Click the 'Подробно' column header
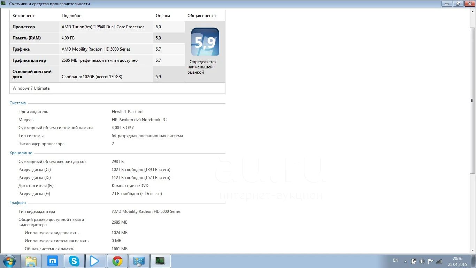The width and height of the screenshot is (476, 268). click(71, 16)
